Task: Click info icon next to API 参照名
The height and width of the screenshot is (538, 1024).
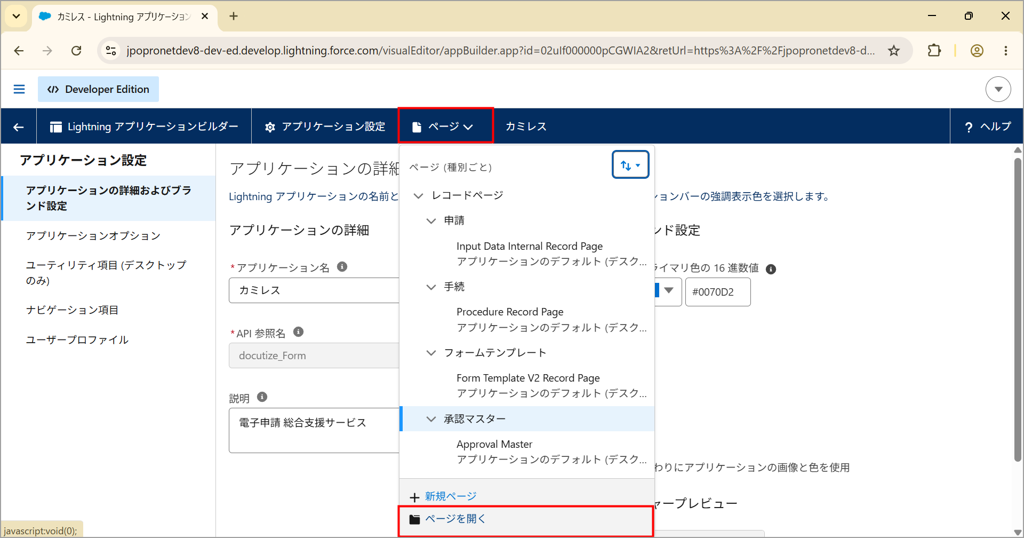Action: pos(299,332)
